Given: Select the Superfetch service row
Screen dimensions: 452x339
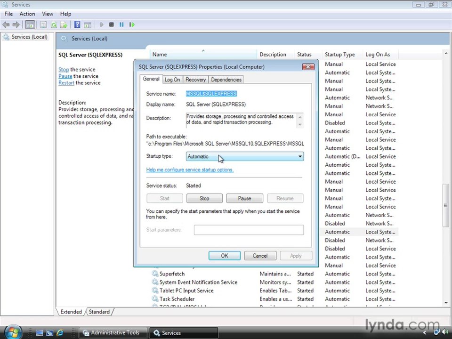Looking at the screenshot, I should coord(274,274).
